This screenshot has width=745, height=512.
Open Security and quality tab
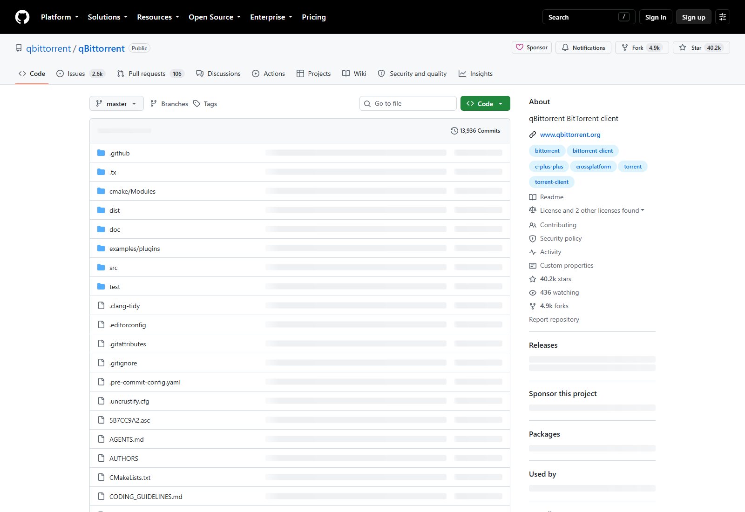pos(413,74)
